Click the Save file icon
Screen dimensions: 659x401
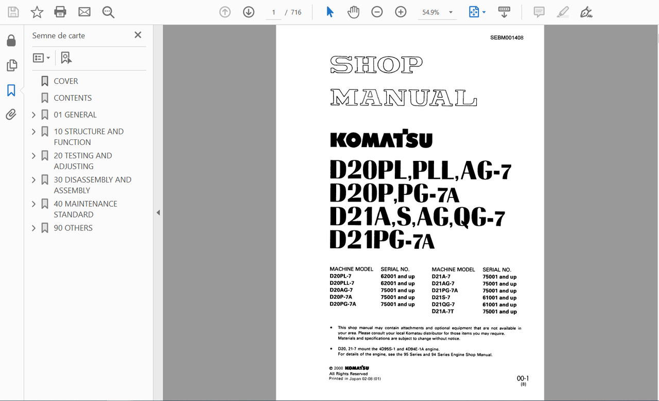point(13,12)
